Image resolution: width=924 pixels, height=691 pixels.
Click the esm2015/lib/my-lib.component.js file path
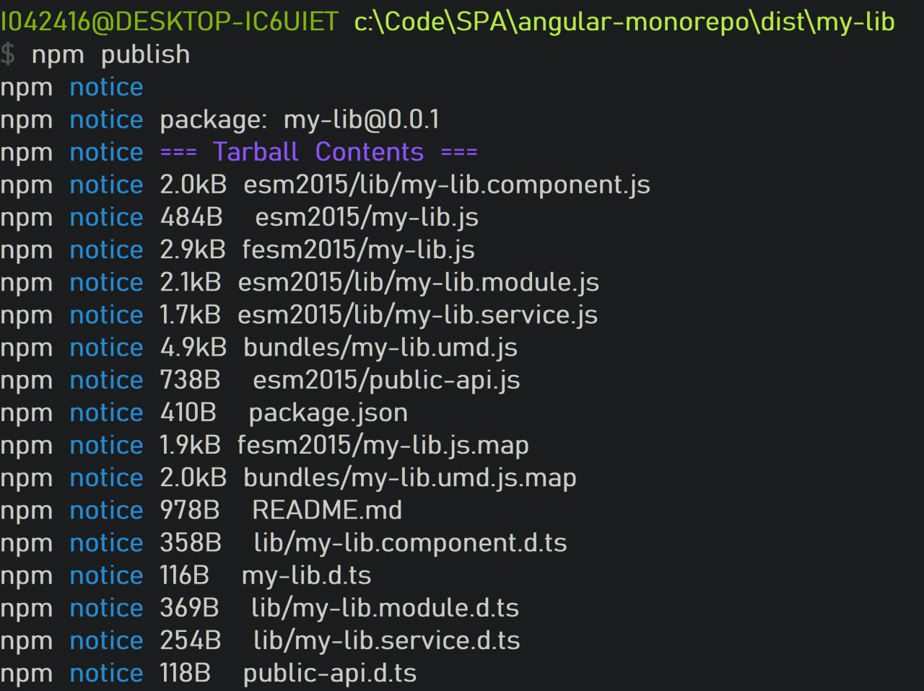tap(447, 185)
